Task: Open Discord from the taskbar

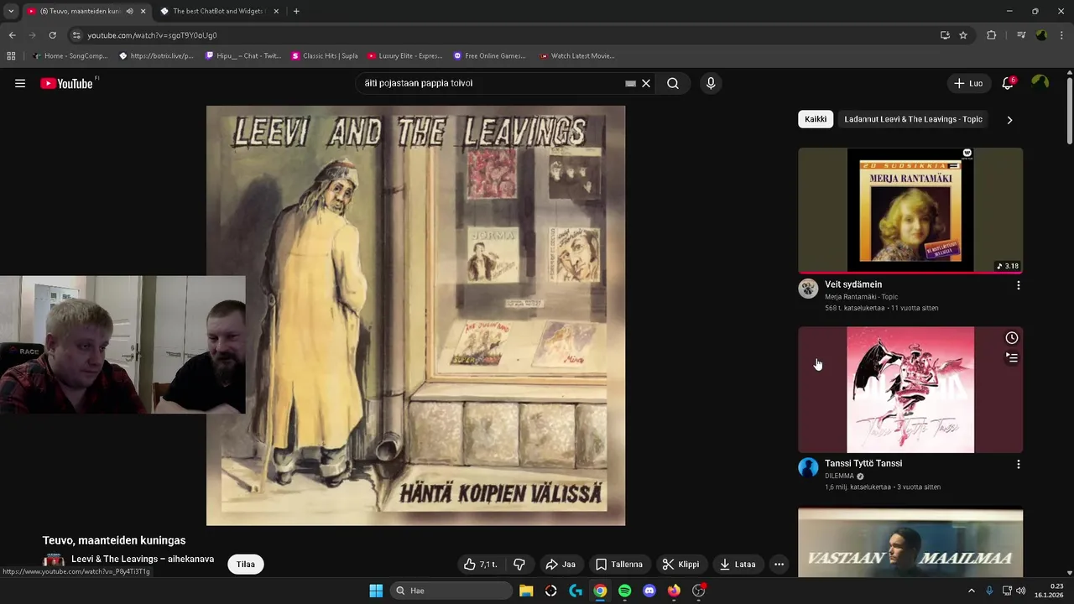Action: pyautogui.click(x=649, y=591)
